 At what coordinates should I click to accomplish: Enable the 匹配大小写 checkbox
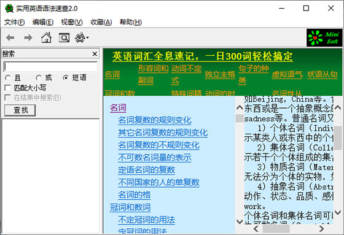pyautogui.click(x=7, y=88)
